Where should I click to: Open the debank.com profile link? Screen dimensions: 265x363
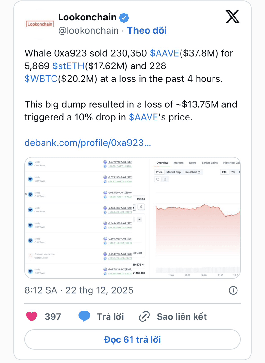click(x=88, y=143)
